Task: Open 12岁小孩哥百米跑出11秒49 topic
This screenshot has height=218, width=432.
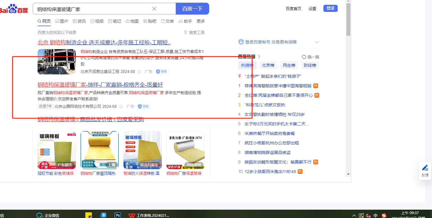Action: point(270,172)
